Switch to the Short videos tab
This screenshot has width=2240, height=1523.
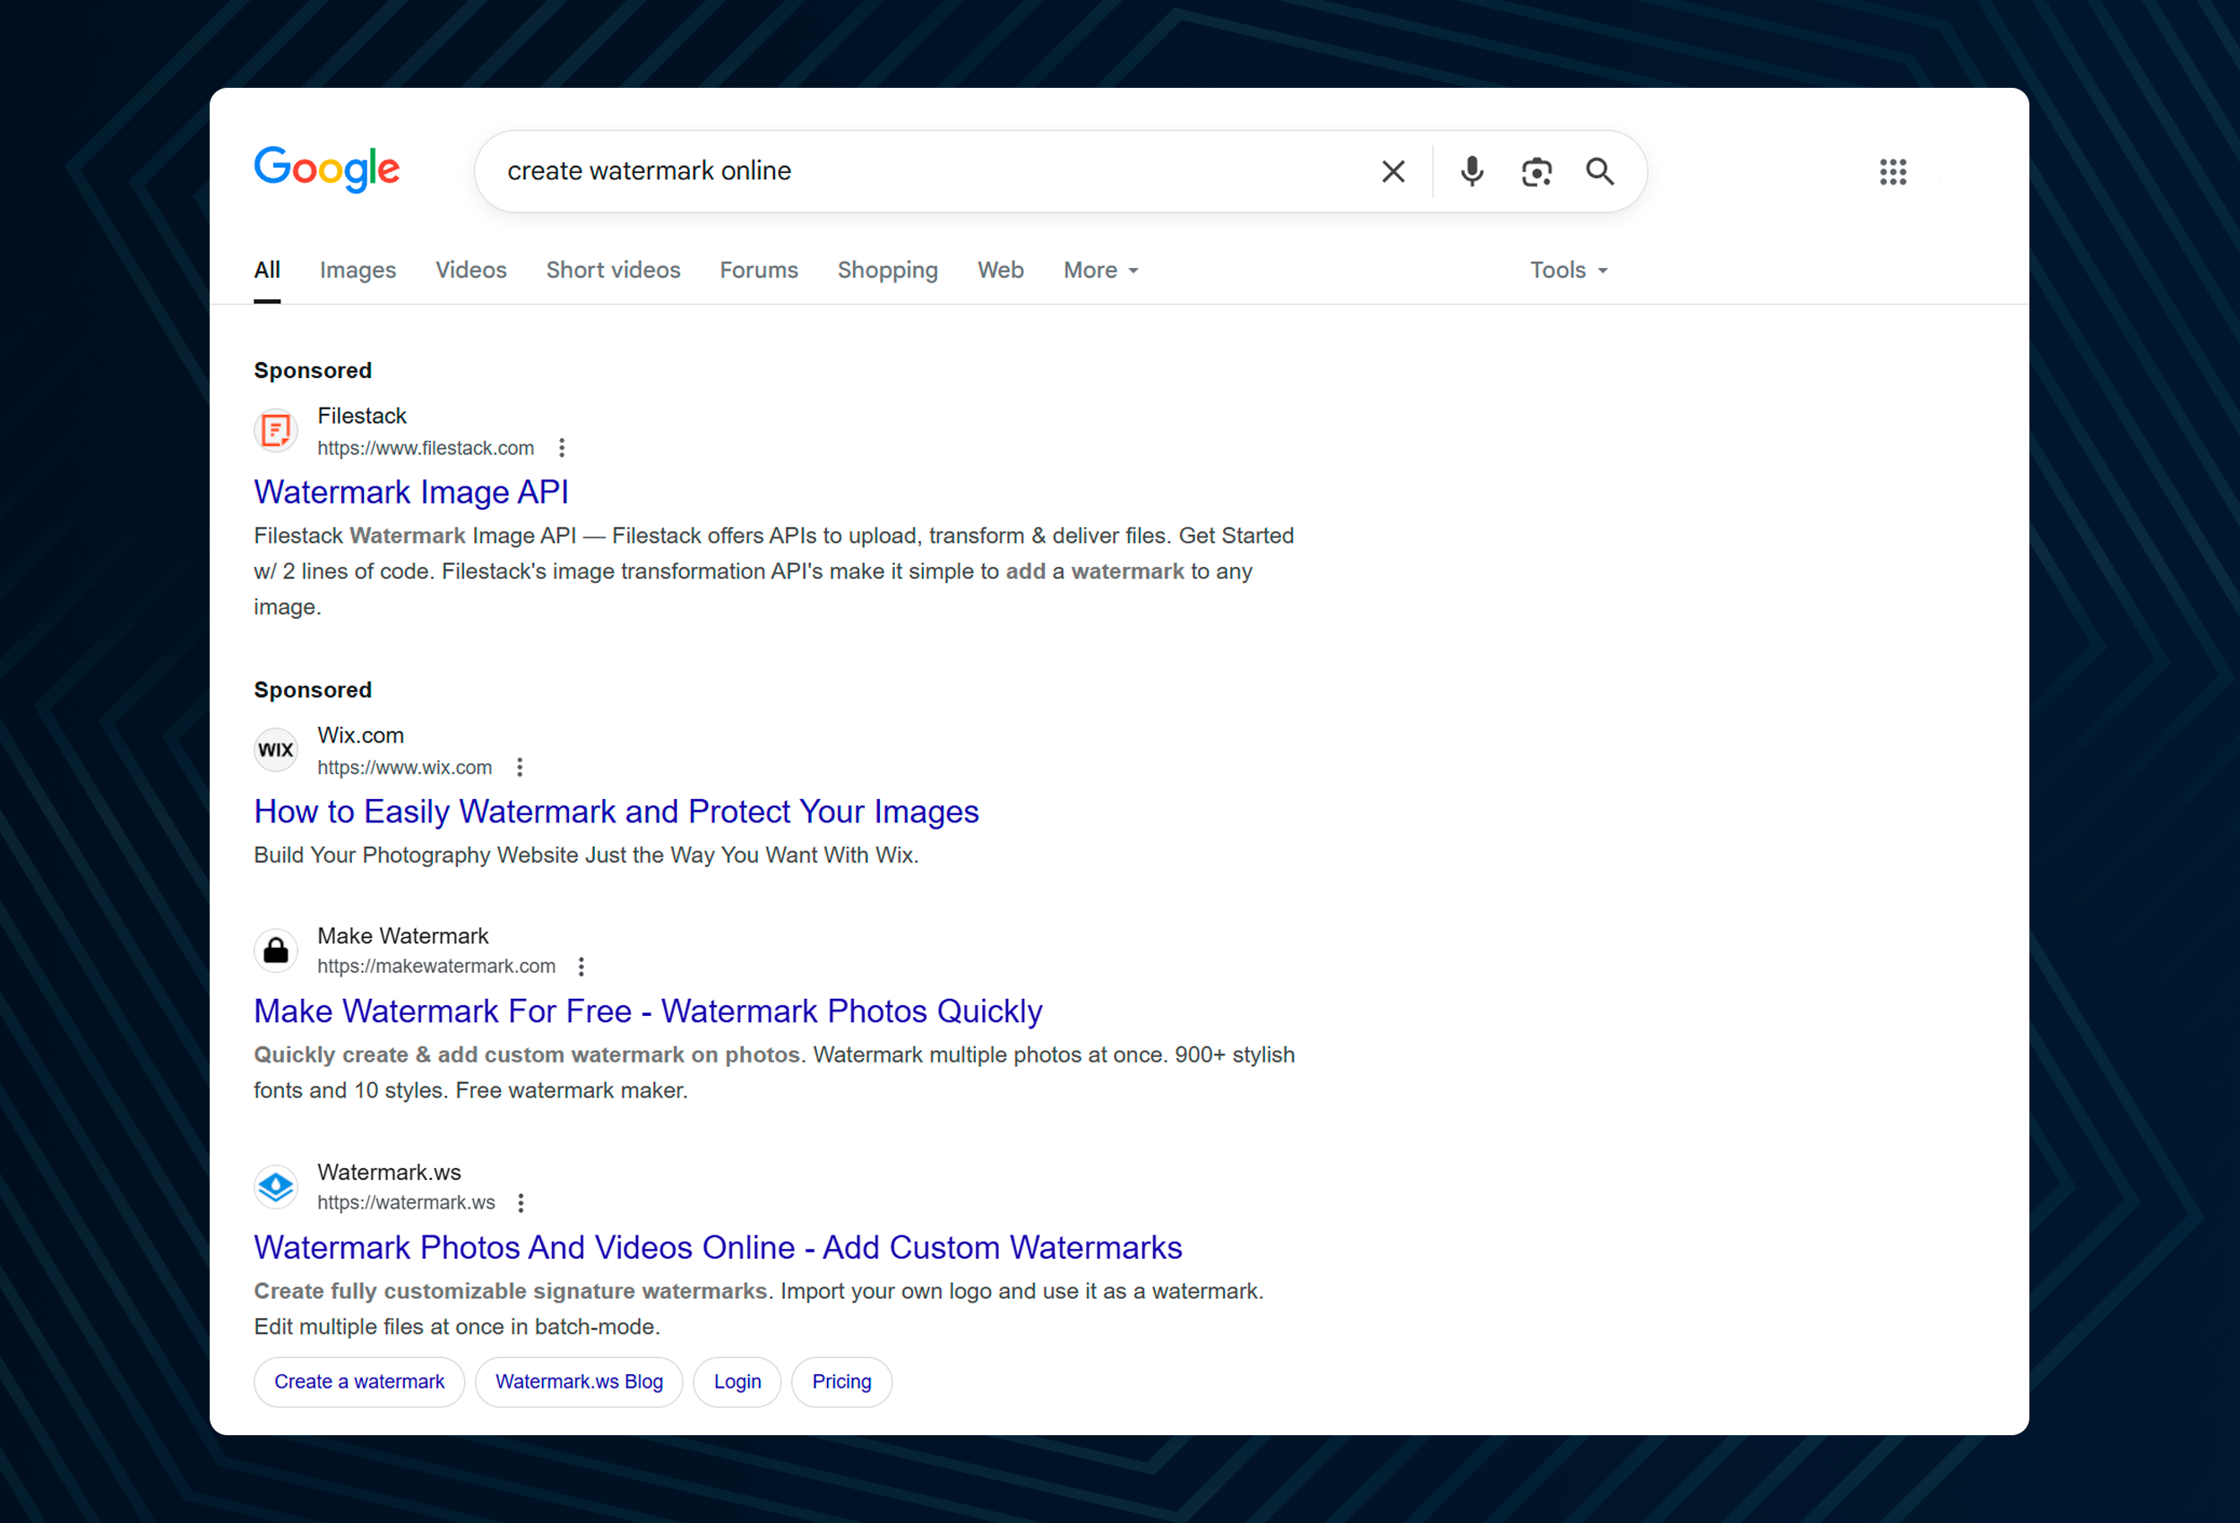tap(613, 270)
